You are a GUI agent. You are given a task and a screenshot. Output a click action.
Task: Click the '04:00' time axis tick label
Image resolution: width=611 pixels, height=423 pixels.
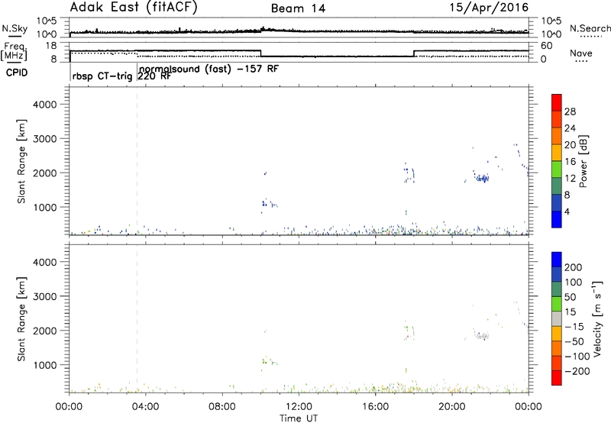pos(145,407)
